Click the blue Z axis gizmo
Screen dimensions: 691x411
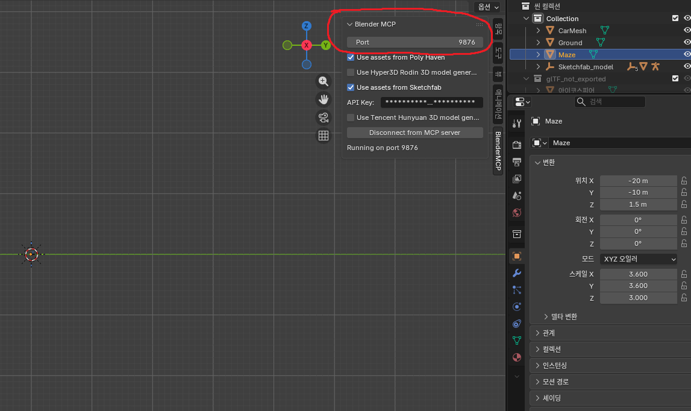(306, 26)
